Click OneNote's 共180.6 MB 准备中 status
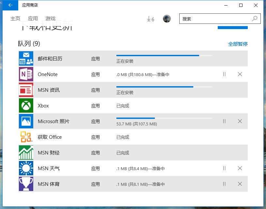 [143, 74]
